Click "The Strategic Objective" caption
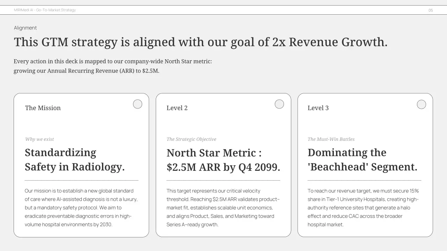The width and height of the screenshot is (447, 251). [191, 139]
